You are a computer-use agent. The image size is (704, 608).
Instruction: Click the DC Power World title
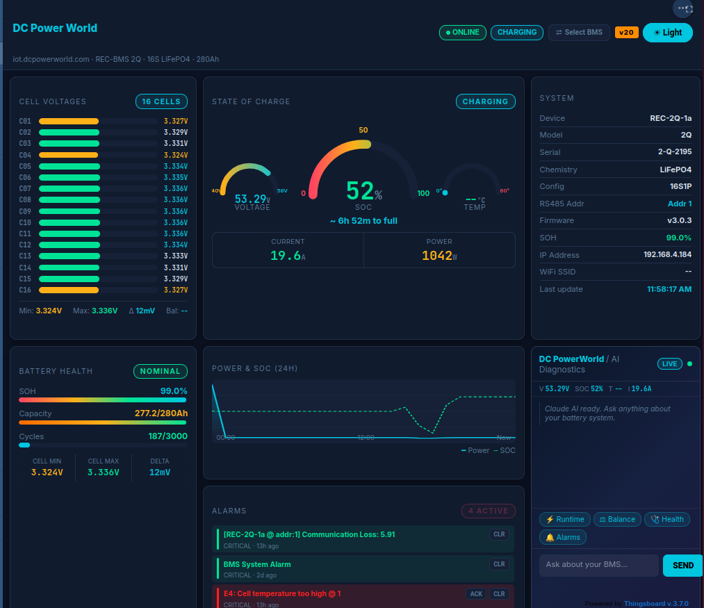coord(55,28)
